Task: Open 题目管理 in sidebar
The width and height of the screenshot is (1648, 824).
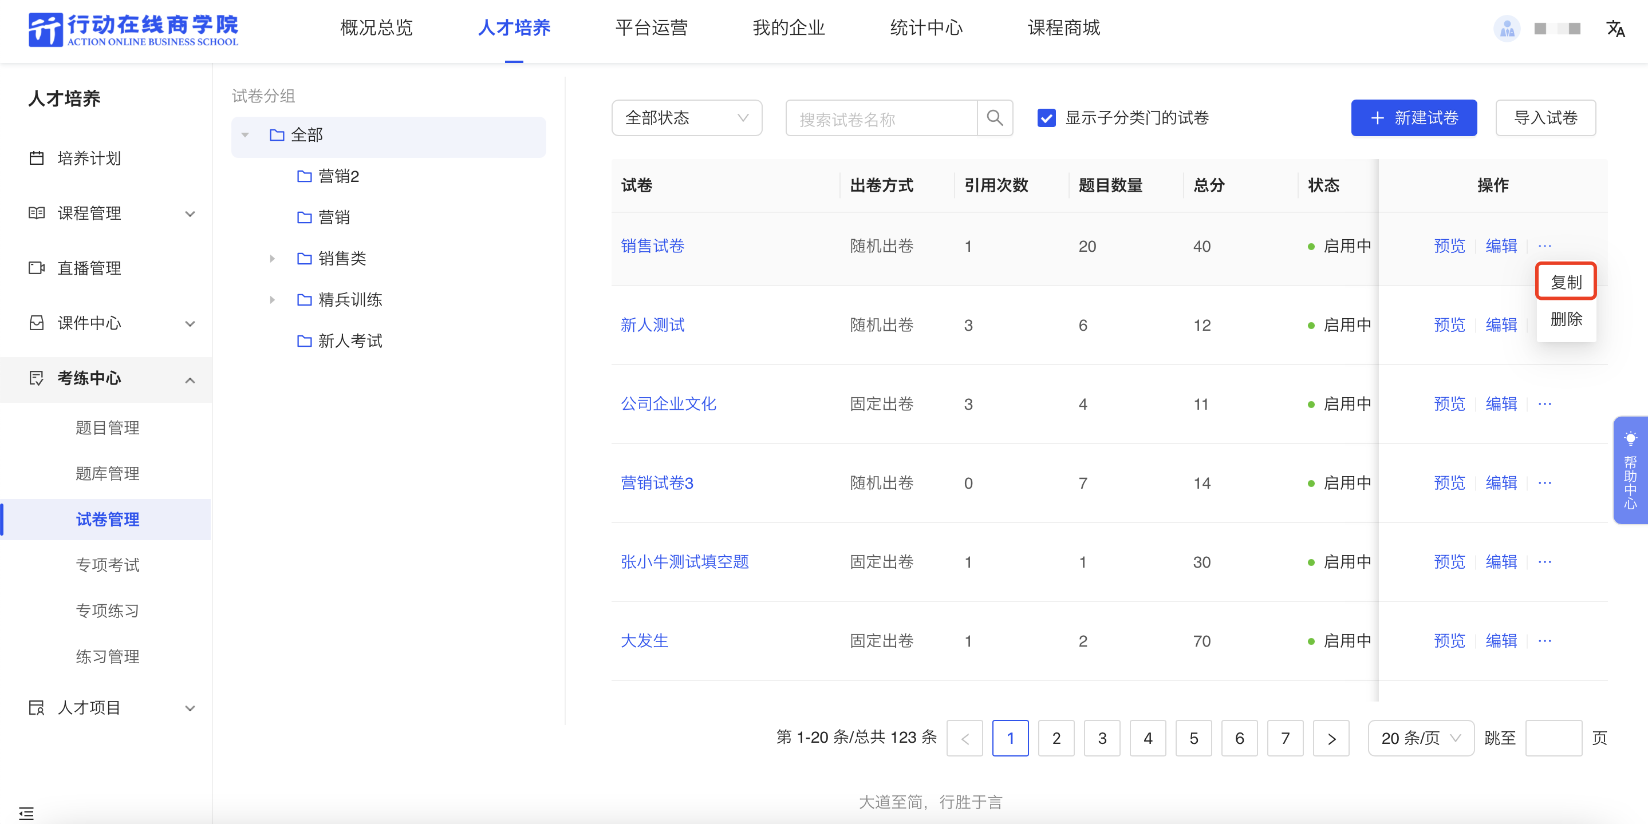Action: click(108, 427)
